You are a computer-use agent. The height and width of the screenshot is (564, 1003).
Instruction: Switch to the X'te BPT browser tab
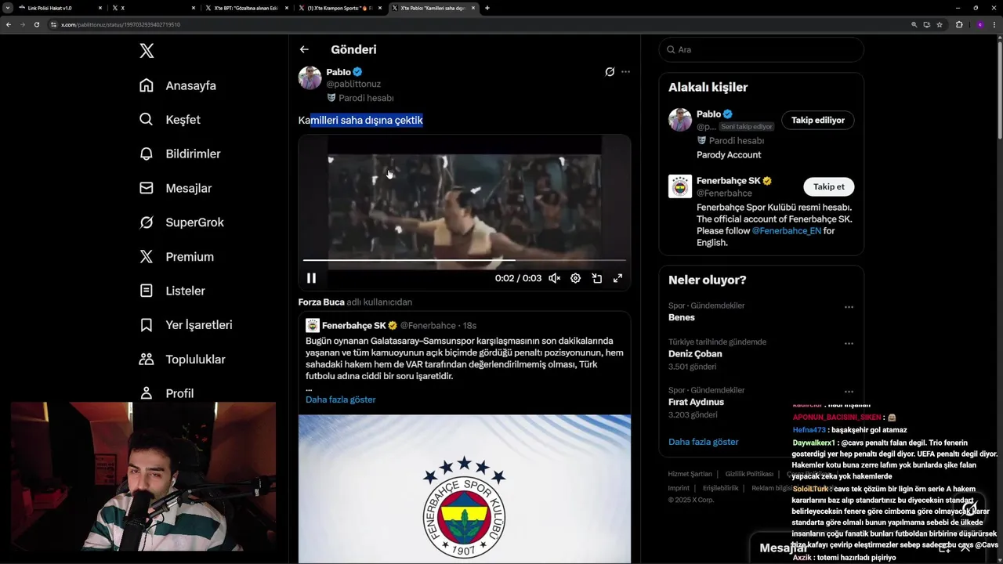click(245, 8)
